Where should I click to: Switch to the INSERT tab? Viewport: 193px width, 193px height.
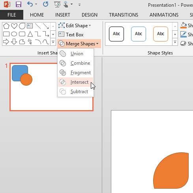pos(62,15)
